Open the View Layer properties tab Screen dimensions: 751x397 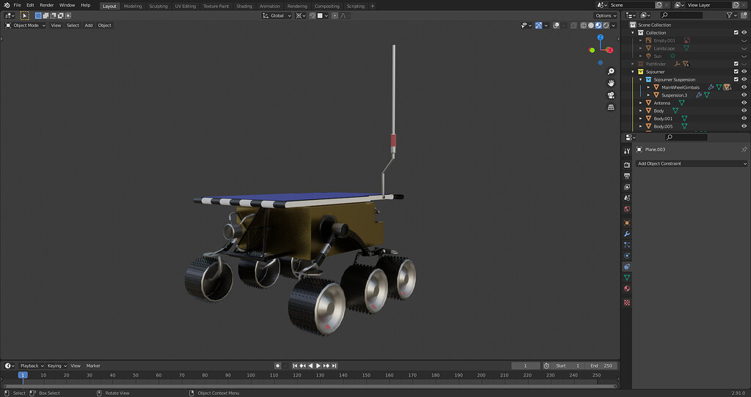click(627, 187)
